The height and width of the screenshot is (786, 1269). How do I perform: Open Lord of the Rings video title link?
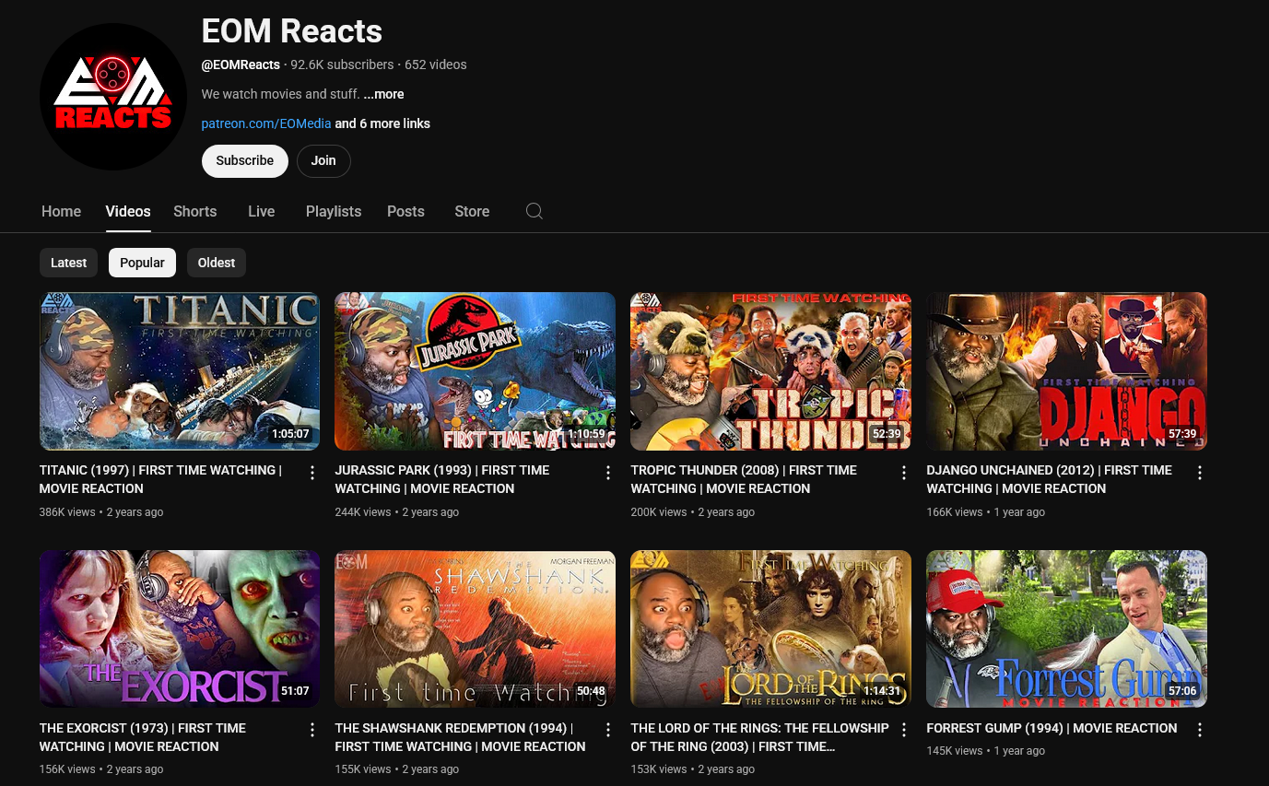(x=760, y=737)
